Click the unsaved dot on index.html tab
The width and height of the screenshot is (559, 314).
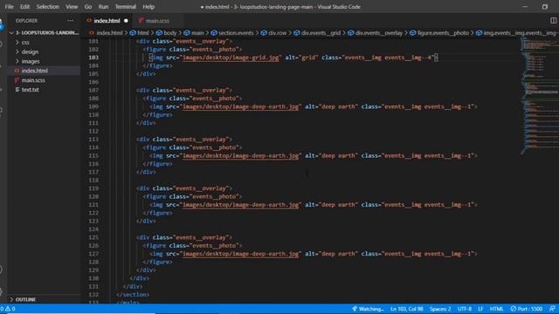pos(126,21)
